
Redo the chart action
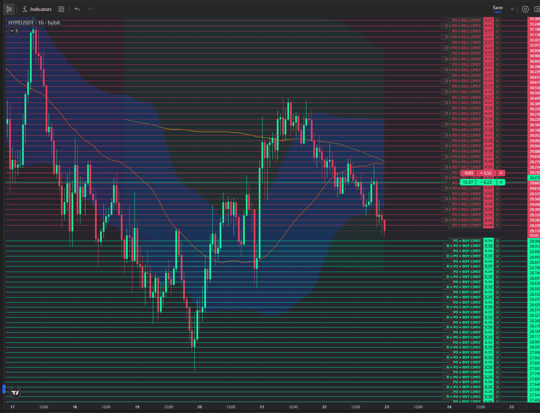point(90,9)
